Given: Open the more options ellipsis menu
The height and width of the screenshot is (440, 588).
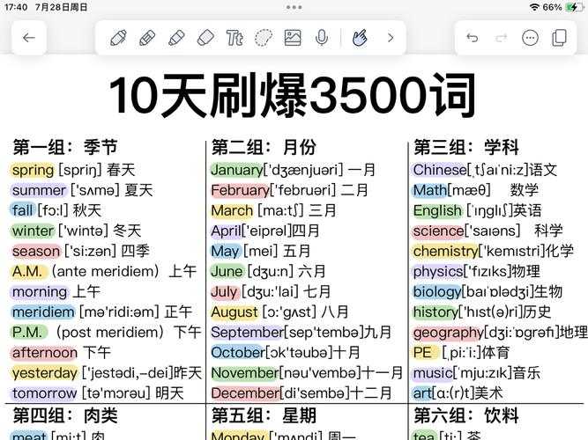Looking at the screenshot, I should 530,38.
